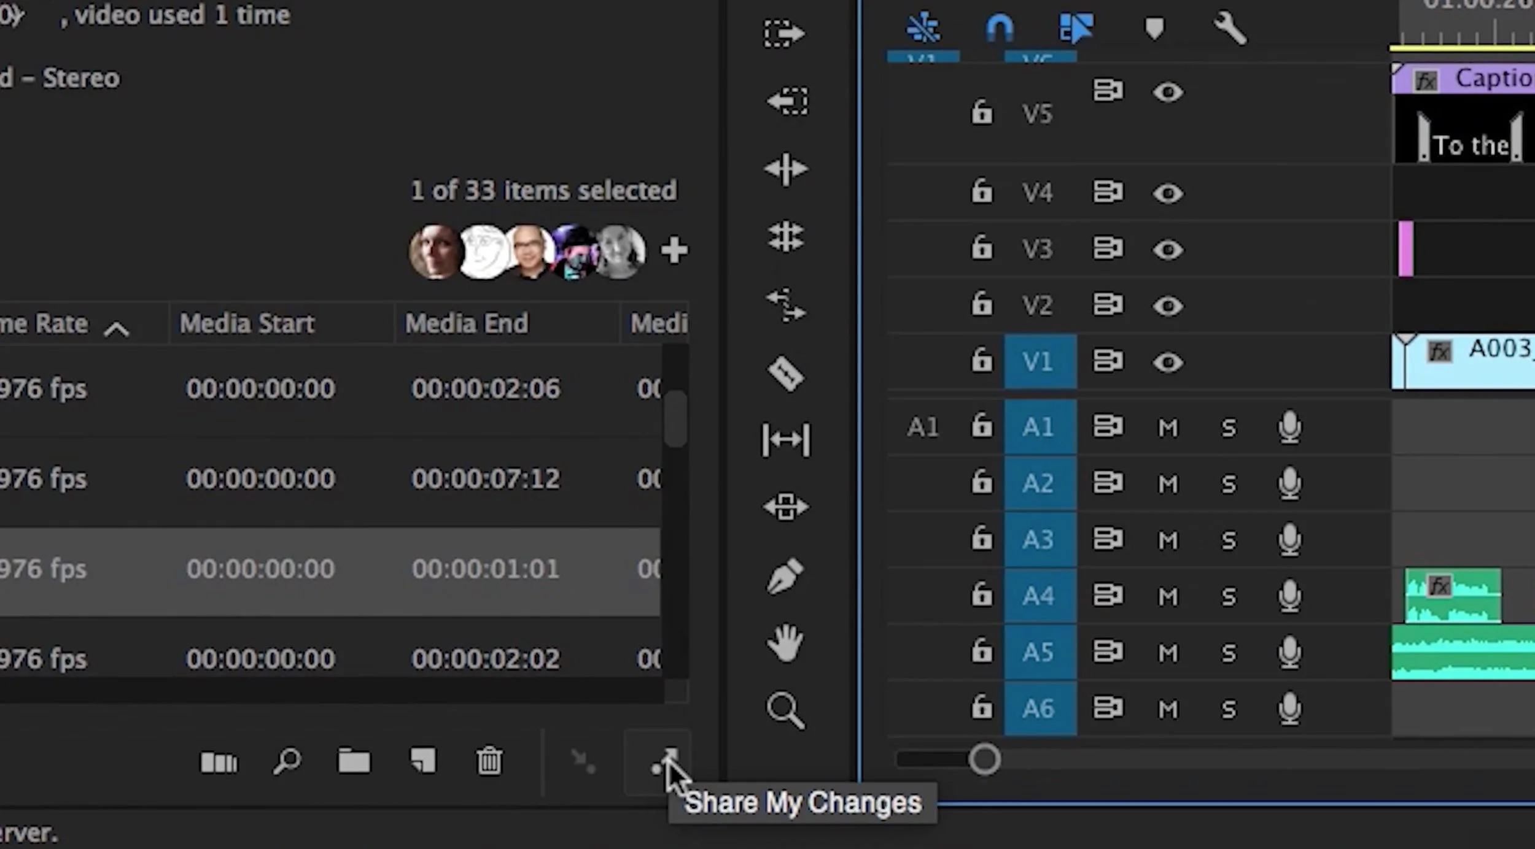Select the Pen tool

point(785,576)
